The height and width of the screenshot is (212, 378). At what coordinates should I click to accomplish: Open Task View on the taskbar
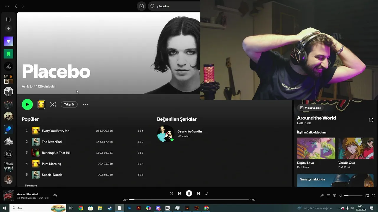(x=71, y=208)
